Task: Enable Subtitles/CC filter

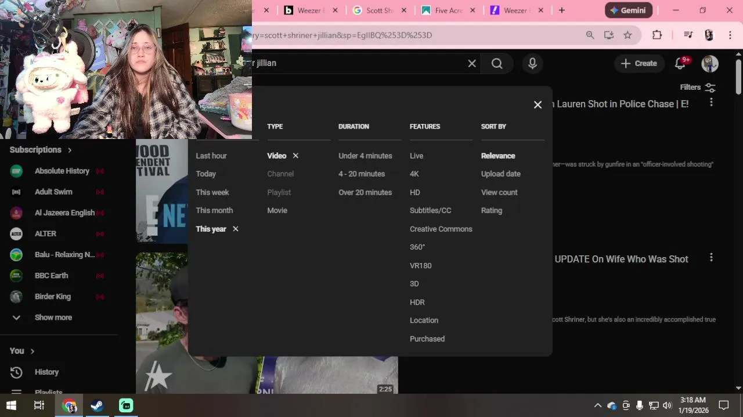Action: click(430, 210)
